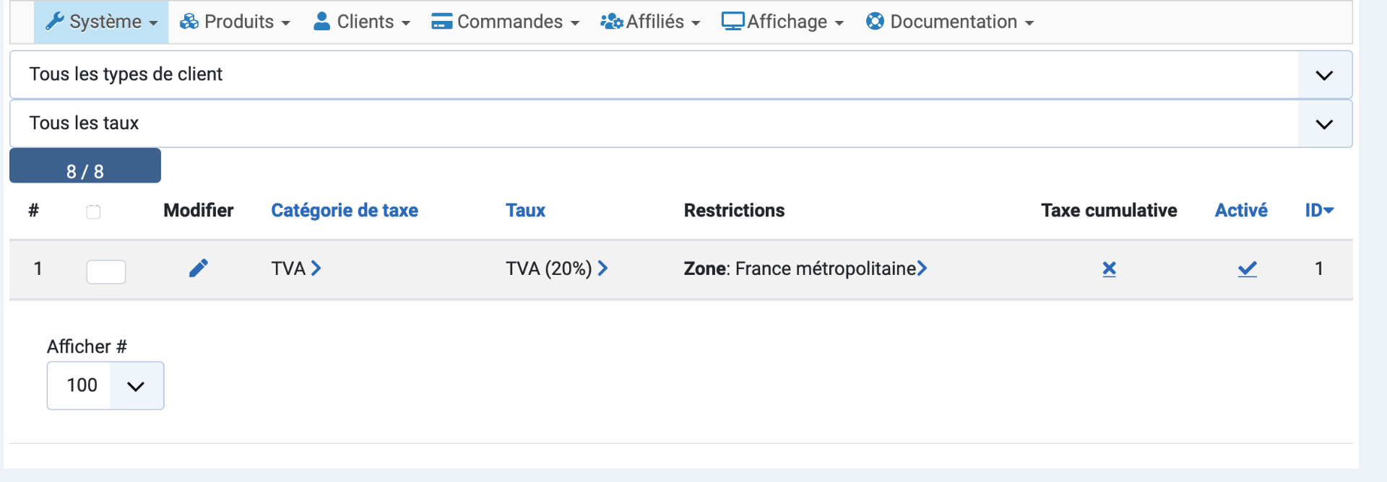Open the Zone France métropolitaine link
Viewport: 1387px width, 482px height.
(x=805, y=268)
